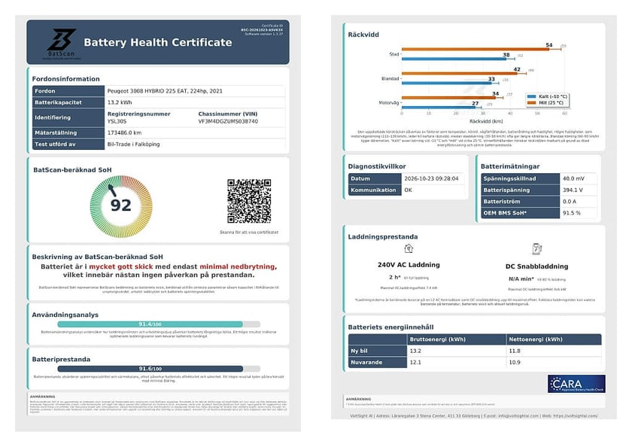Image resolution: width=632 pixels, height=447 pixels.
Task: Click the OEM BMS SoH value 91.5 %
Action: [x=572, y=213]
